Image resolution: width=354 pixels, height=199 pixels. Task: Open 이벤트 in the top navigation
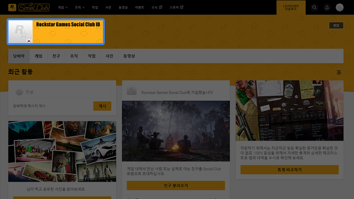[139, 7]
